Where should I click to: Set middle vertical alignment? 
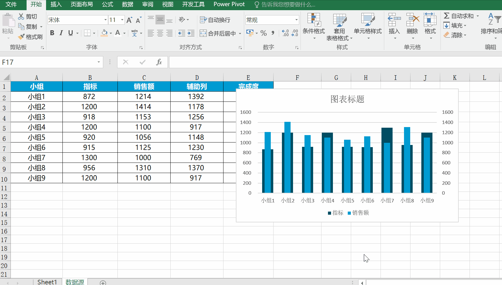[x=160, y=20]
